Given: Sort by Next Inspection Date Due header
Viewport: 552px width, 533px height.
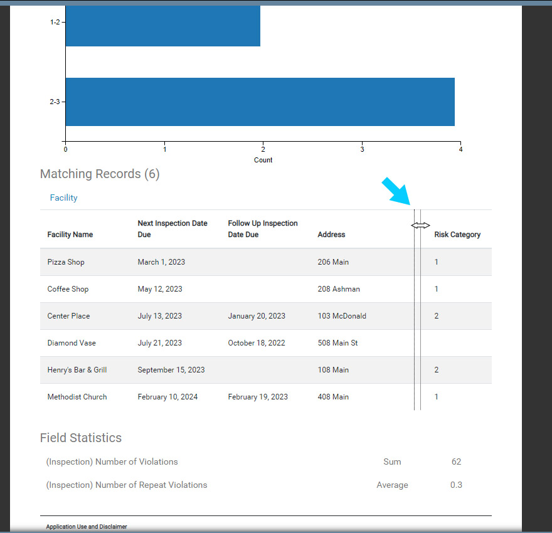Looking at the screenshot, I should [x=172, y=229].
